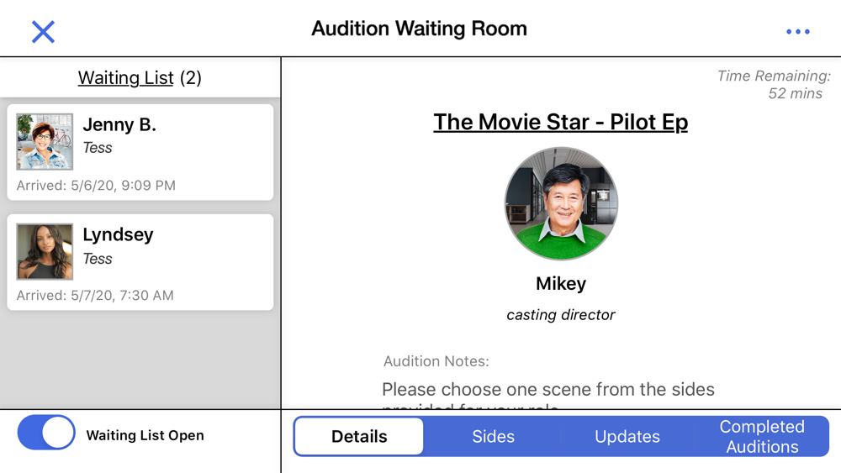The image size is (841, 473).
Task: Tap the casting director role label
Action: pyautogui.click(x=561, y=315)
